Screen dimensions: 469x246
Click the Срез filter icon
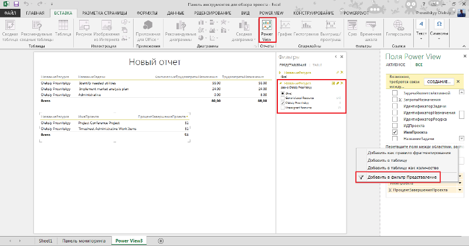[x=352, y=28]
